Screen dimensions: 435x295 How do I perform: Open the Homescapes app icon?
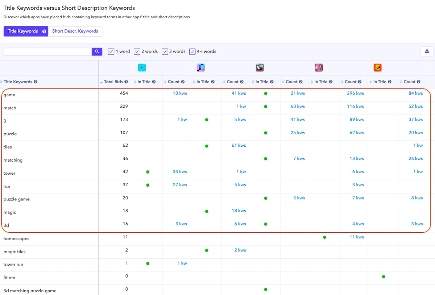[319, 67]
